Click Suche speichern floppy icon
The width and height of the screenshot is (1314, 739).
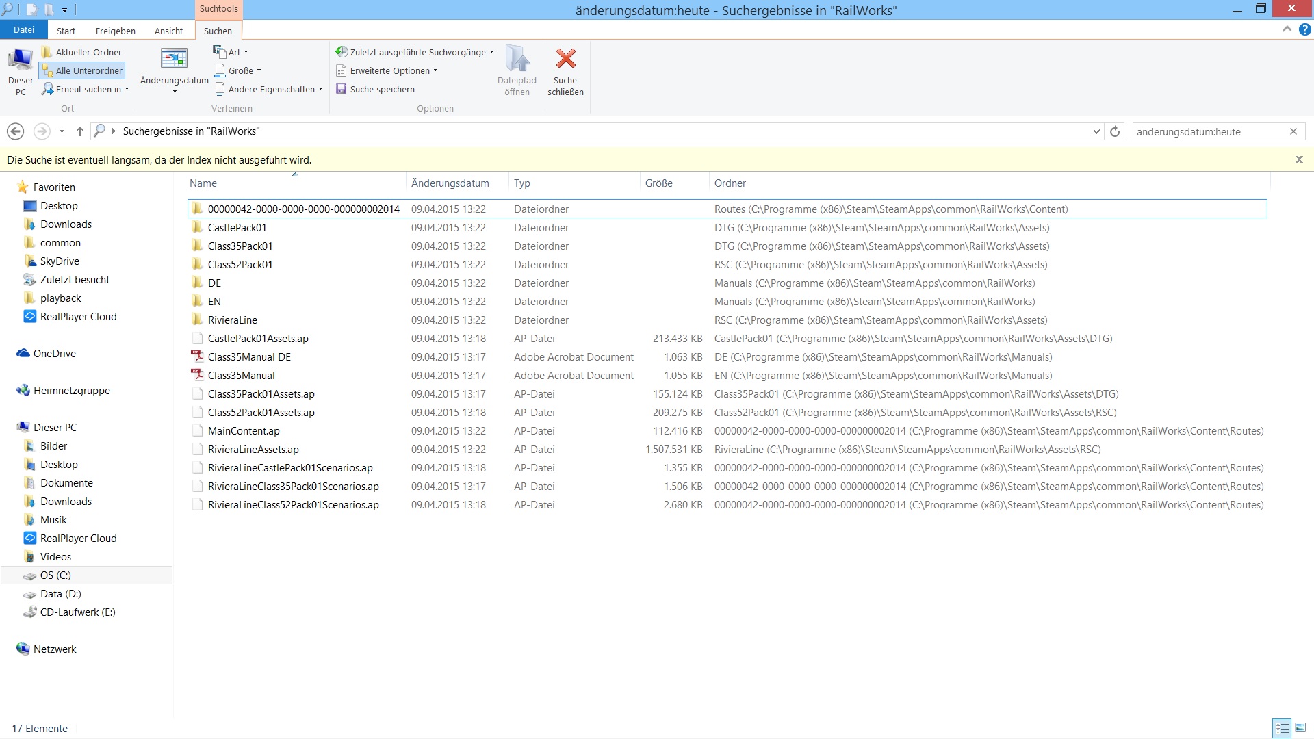coord(341,89)
